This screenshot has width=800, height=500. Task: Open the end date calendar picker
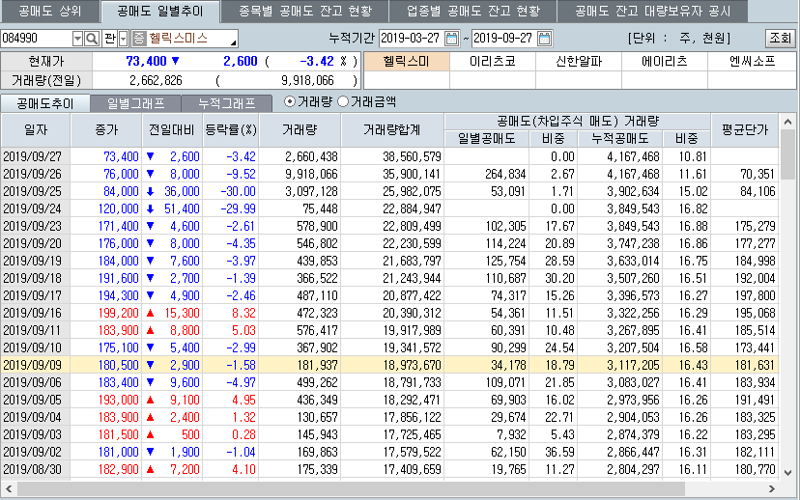point(544,39)
